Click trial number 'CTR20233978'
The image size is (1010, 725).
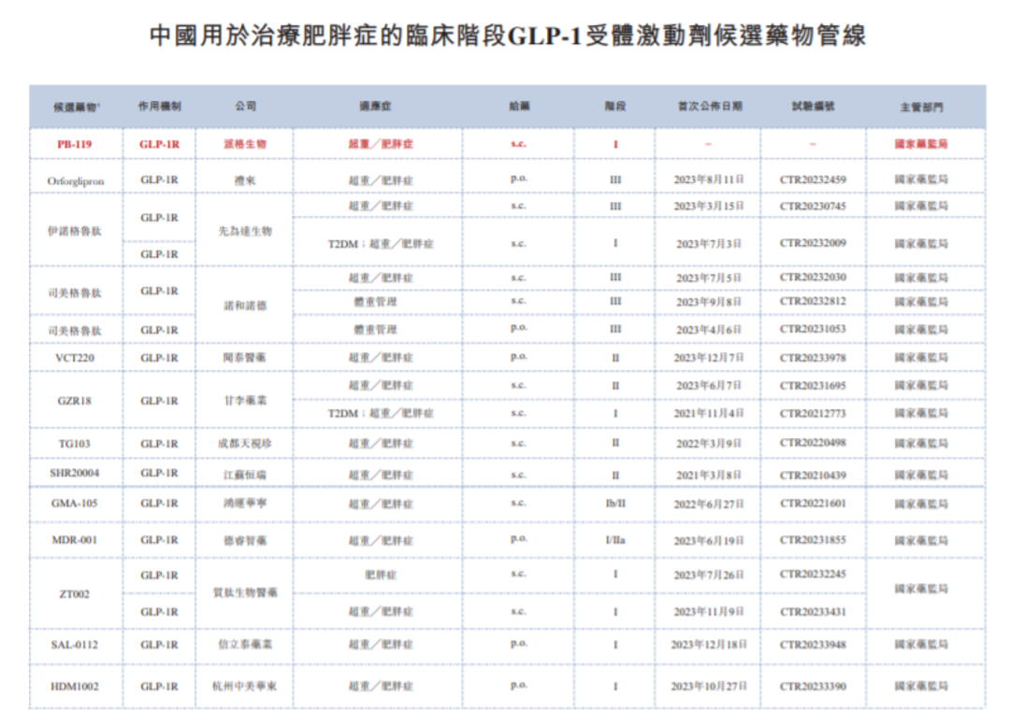[x=813, y=358]
